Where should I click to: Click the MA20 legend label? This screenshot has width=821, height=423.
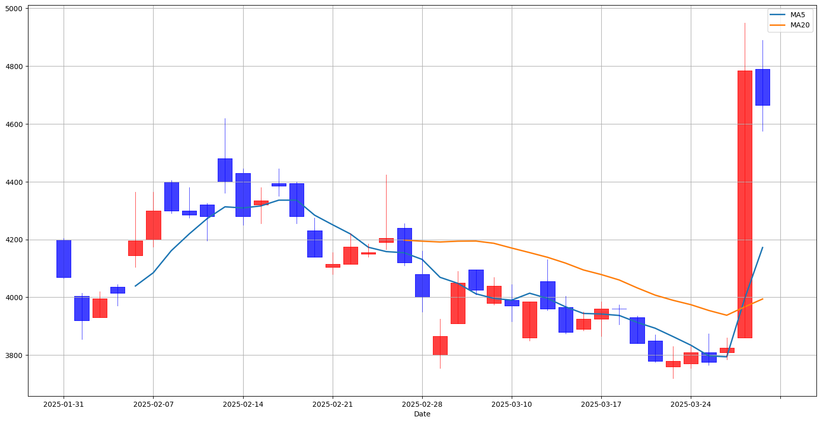800,25
